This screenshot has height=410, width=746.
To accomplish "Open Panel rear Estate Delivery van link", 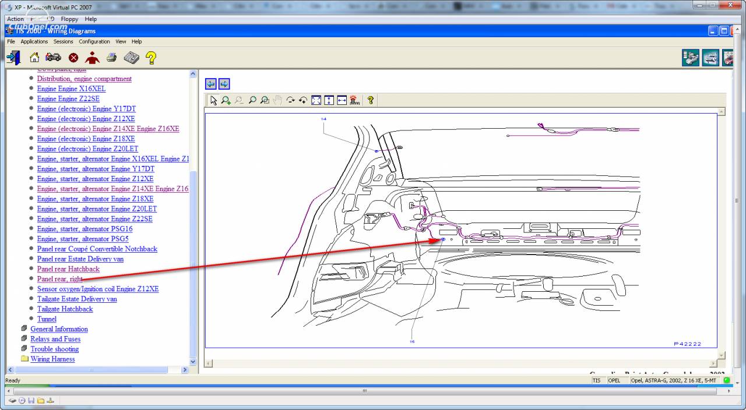I will (80, 259).
